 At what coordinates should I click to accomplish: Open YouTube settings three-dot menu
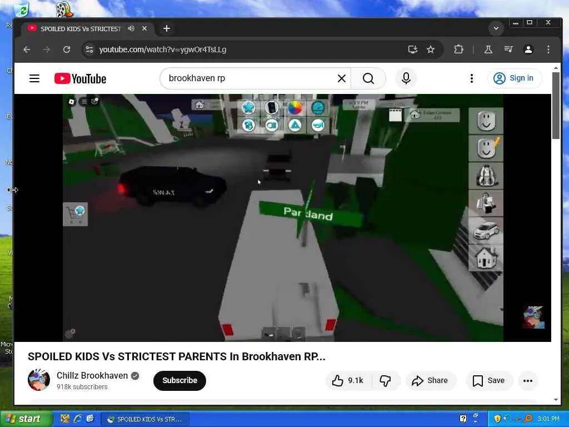(471, 78)
